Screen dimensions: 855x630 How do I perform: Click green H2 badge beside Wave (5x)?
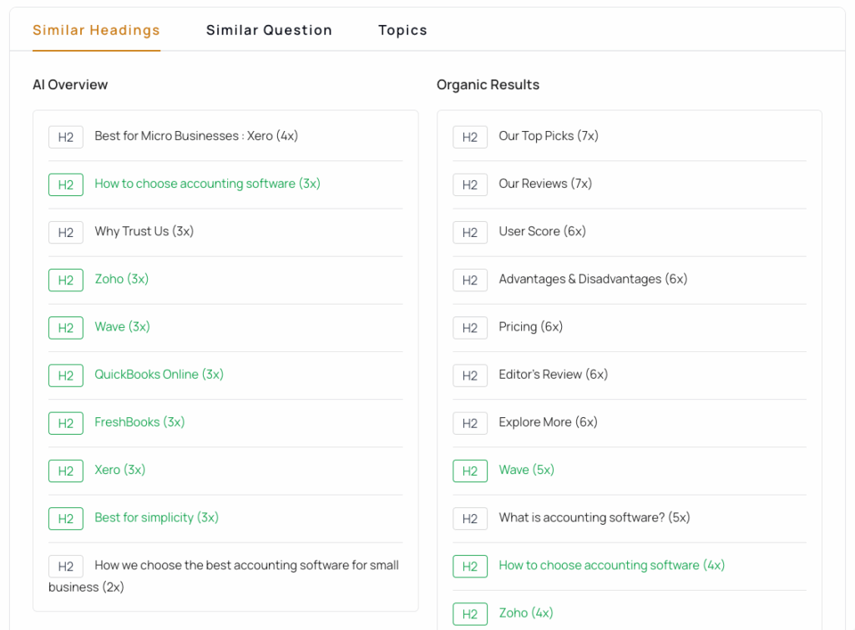470,471
